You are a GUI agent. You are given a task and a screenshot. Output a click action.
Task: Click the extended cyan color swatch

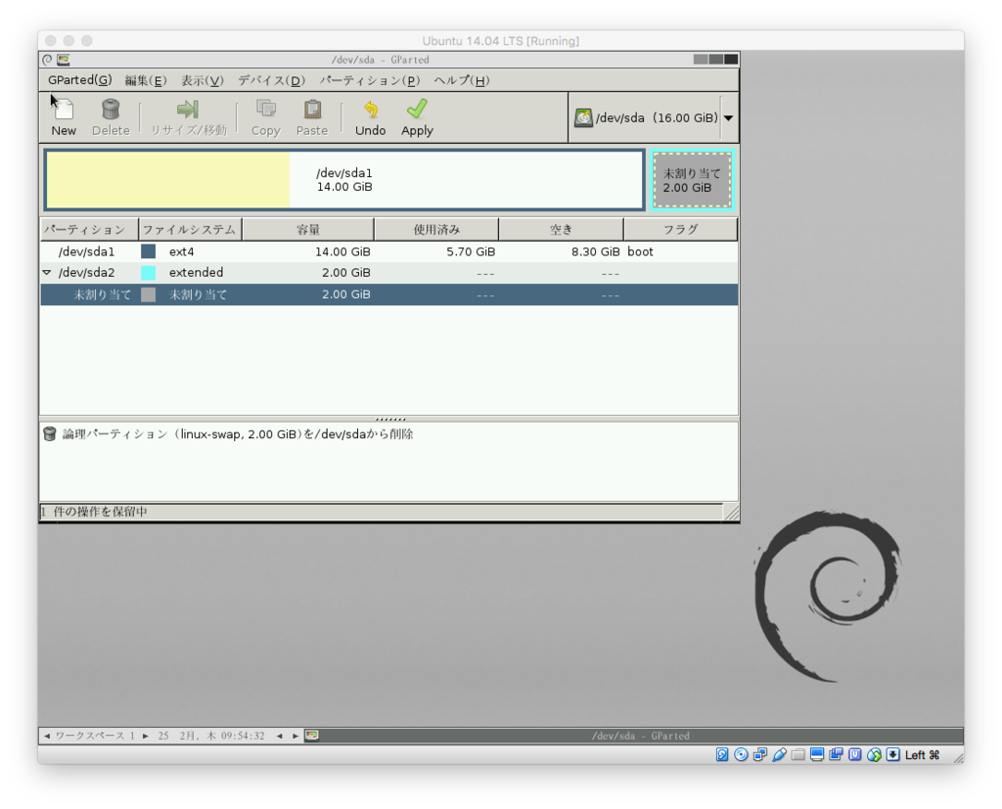[x=149, y=273]
